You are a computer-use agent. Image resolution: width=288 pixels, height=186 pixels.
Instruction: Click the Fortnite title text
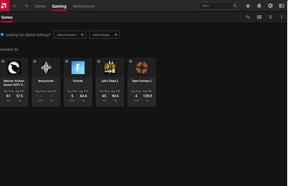pyautogui.click(x=78, y=81)
